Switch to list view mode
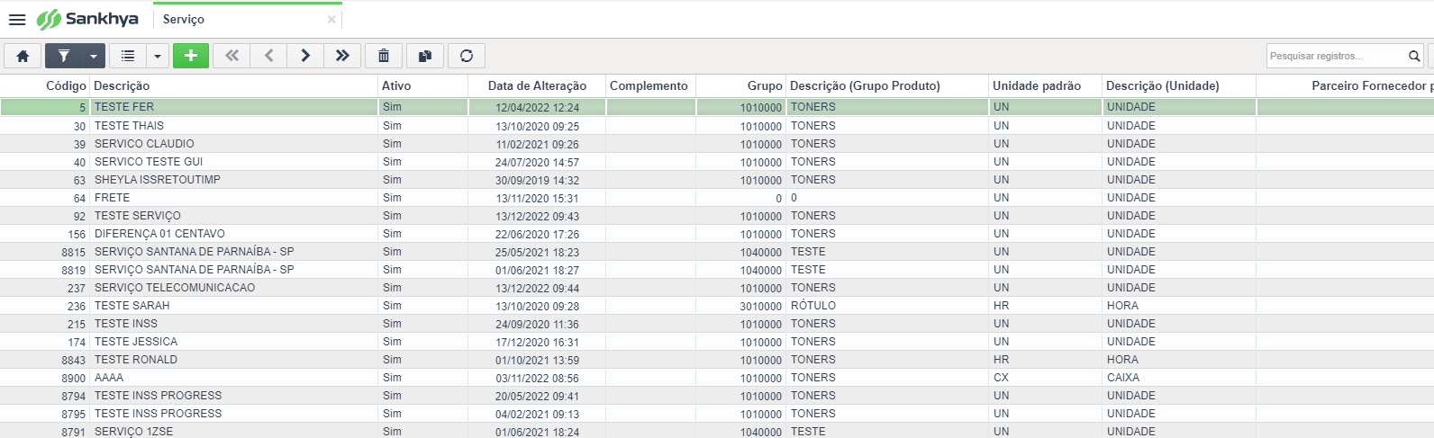The image size is (1434, 438). [x=128, y=56]
